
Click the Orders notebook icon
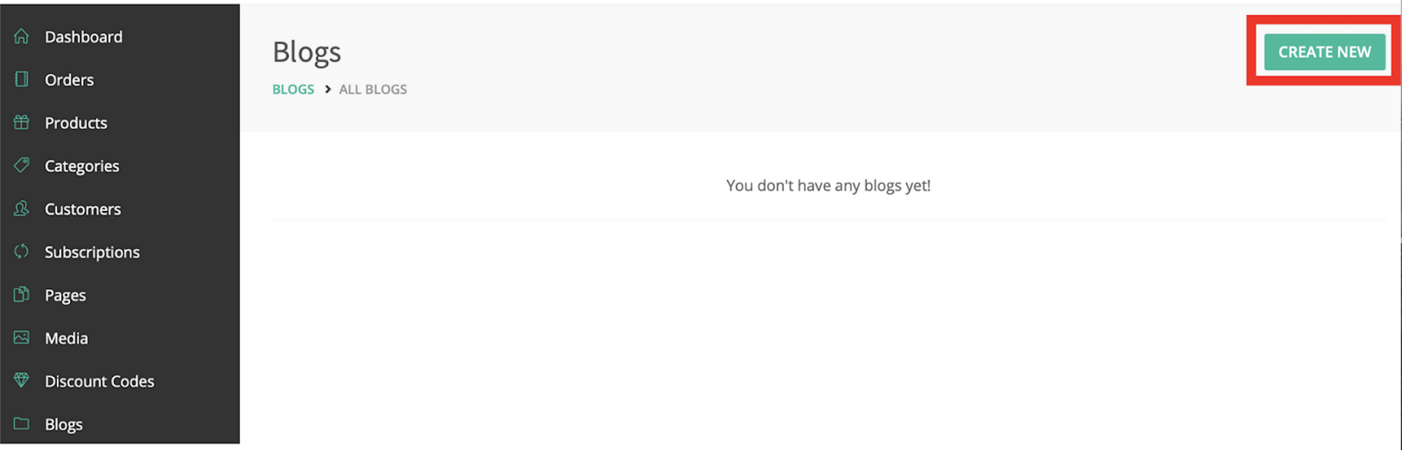(x=21, y=79)
